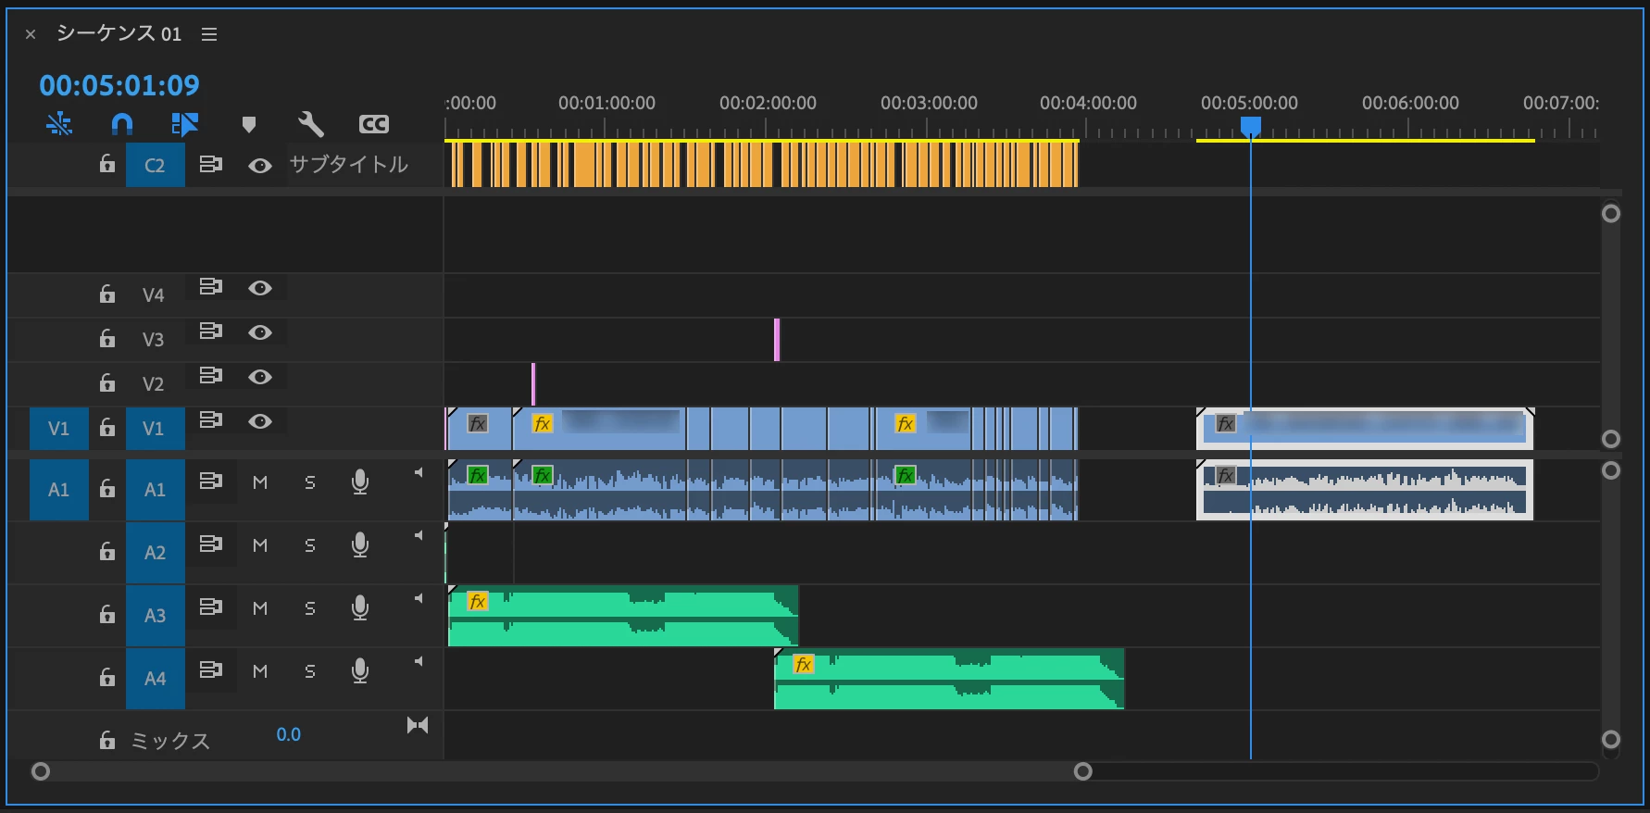Viewport: 1650px width, 813px height.
Task: Click the playhead marker on time ruler
Action: click(x=1251, y=126)
